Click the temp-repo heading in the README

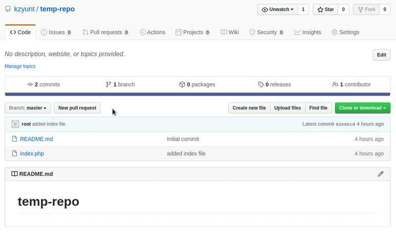[49, 201]
